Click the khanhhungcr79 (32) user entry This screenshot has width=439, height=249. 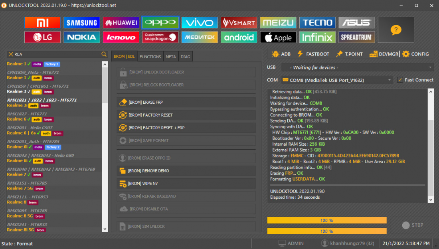click(348, 243)
